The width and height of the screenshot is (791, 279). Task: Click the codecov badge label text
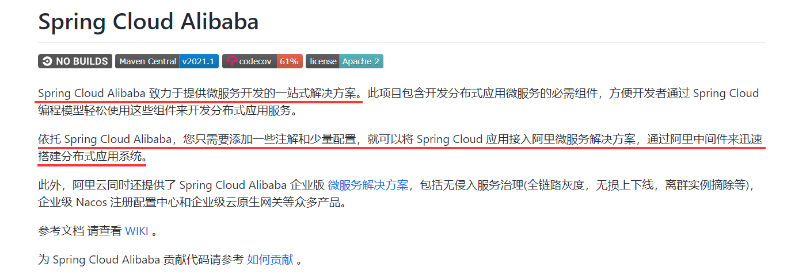point(256,61)
